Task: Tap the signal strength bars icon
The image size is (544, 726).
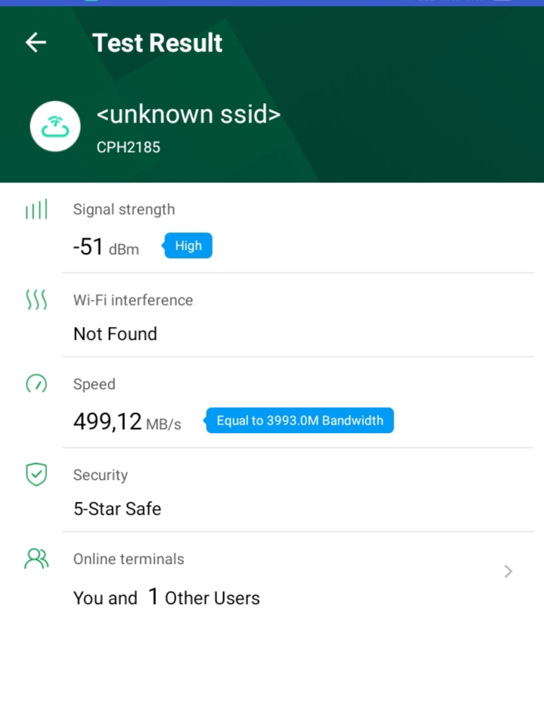Action: pyautogui.click(x=36, y=210)
